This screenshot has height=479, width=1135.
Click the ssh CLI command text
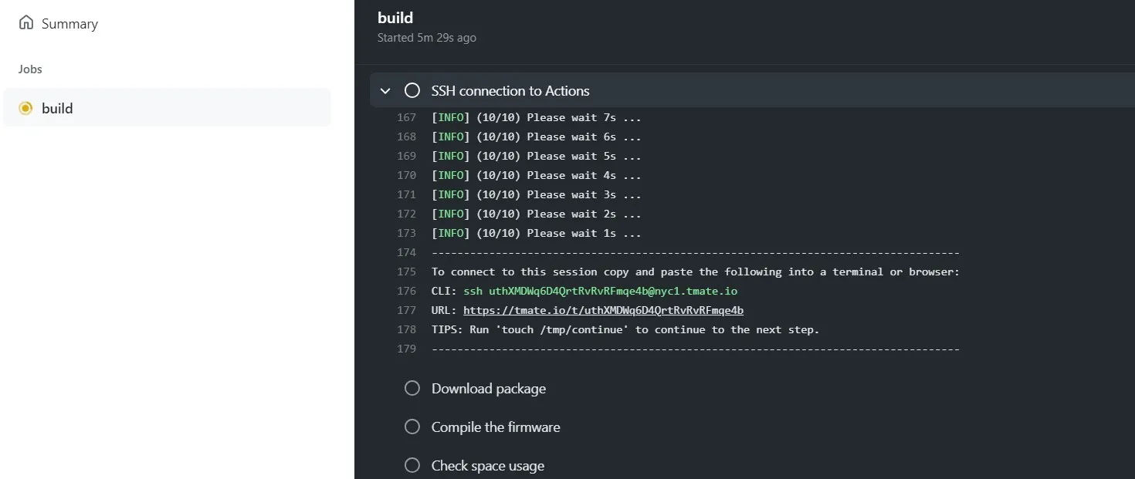600,291
